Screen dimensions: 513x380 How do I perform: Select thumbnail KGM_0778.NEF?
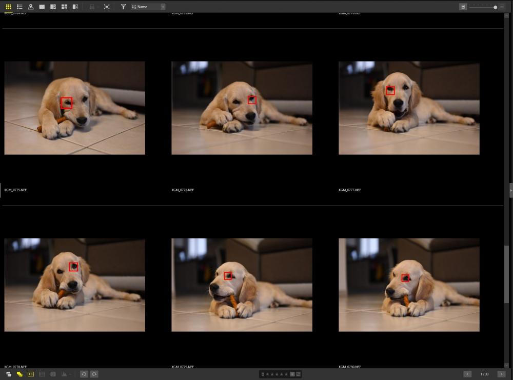pyautogui.click(x=74, y=285)
